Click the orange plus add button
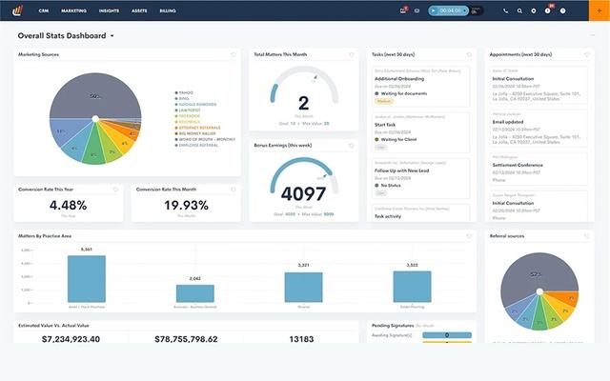610x381 pixels. [600, 10]
